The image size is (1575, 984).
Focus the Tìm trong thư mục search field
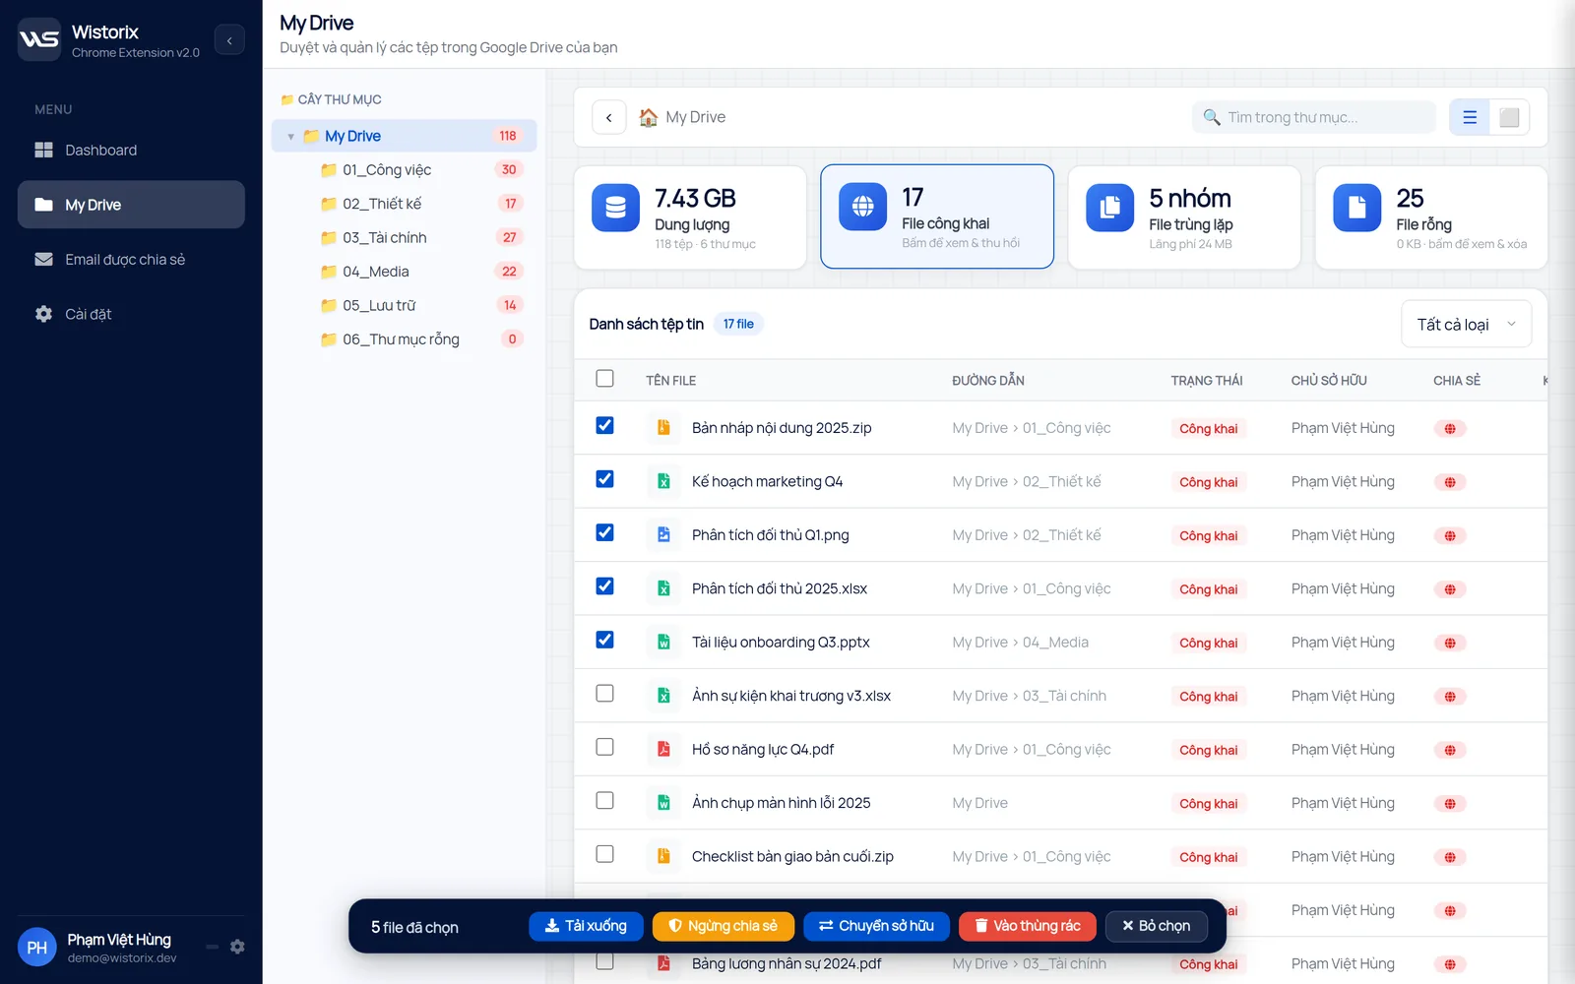pyautogui.click(x=1313, y=117)
